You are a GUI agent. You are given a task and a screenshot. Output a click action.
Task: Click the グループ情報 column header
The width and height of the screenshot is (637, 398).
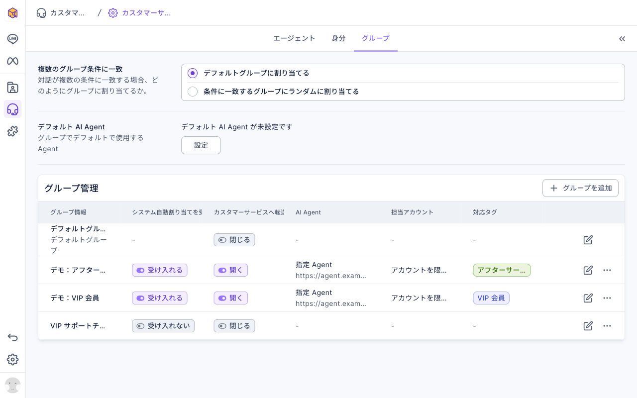[69, 212]
